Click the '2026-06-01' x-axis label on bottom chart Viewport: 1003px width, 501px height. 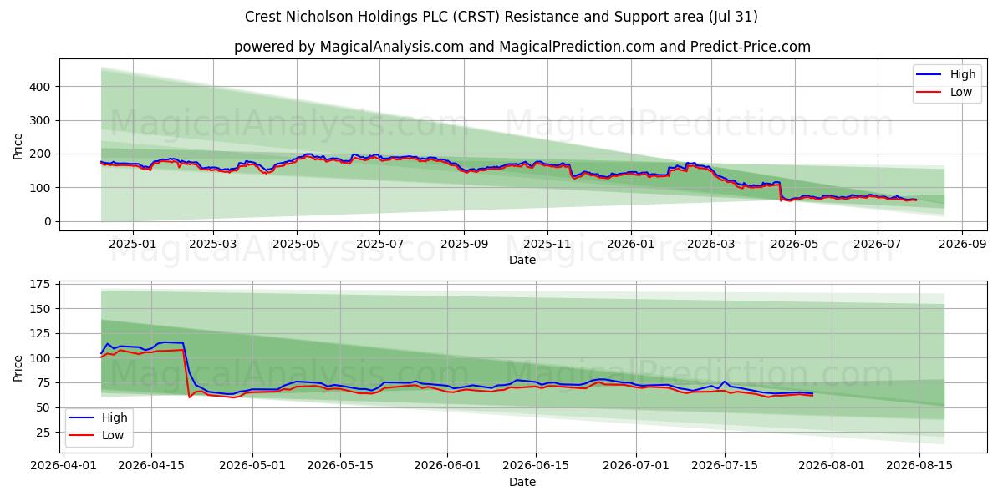(x=446, y=467)
